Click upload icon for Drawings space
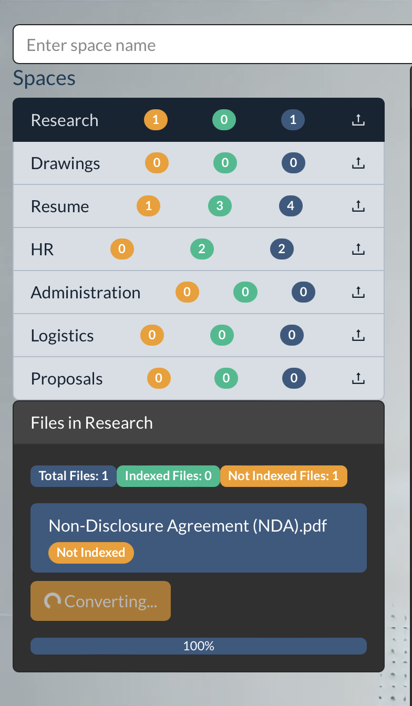The height and width of the screenshot is (706, 412). click(358, 163)
